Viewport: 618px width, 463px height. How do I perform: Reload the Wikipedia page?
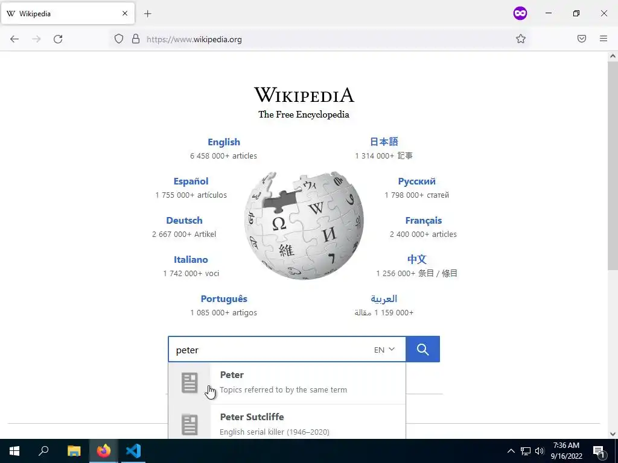[58, 39]
